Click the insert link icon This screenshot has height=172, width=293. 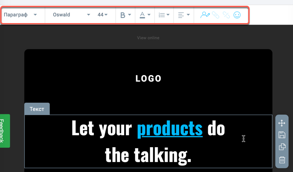coord(216,15)
